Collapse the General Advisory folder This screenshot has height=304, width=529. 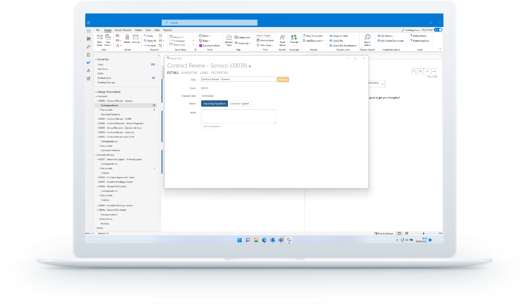click(96, 155)
